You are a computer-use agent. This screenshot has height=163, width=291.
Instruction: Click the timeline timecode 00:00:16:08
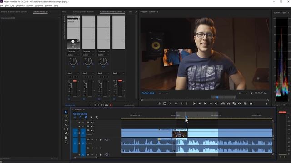[x=80, y=114]
